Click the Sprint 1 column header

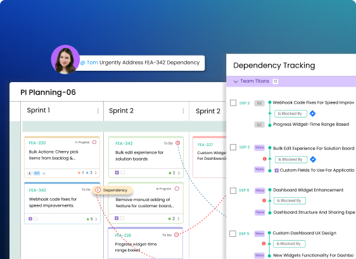pyautogui.click(x=39, y=111)
